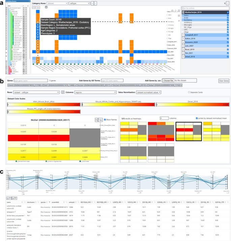Search within the shortname column
The width and height of the screenshot is (231, 241).
coord(38,202)
